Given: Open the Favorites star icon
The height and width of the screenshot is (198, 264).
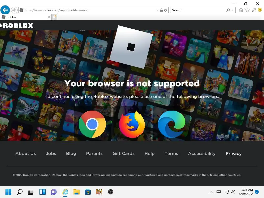Looking at the screenshot, I should 247,10.
